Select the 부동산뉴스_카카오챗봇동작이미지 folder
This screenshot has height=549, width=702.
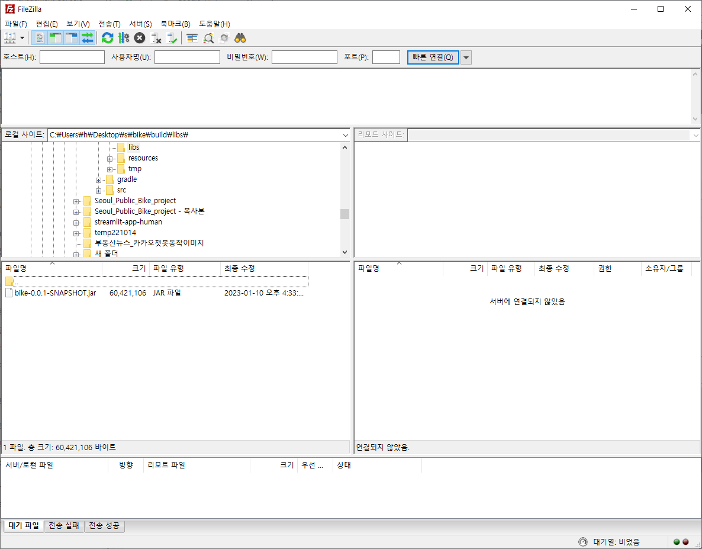(x=149, y=243)
